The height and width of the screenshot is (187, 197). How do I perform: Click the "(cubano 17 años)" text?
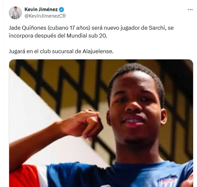(69, 28)
